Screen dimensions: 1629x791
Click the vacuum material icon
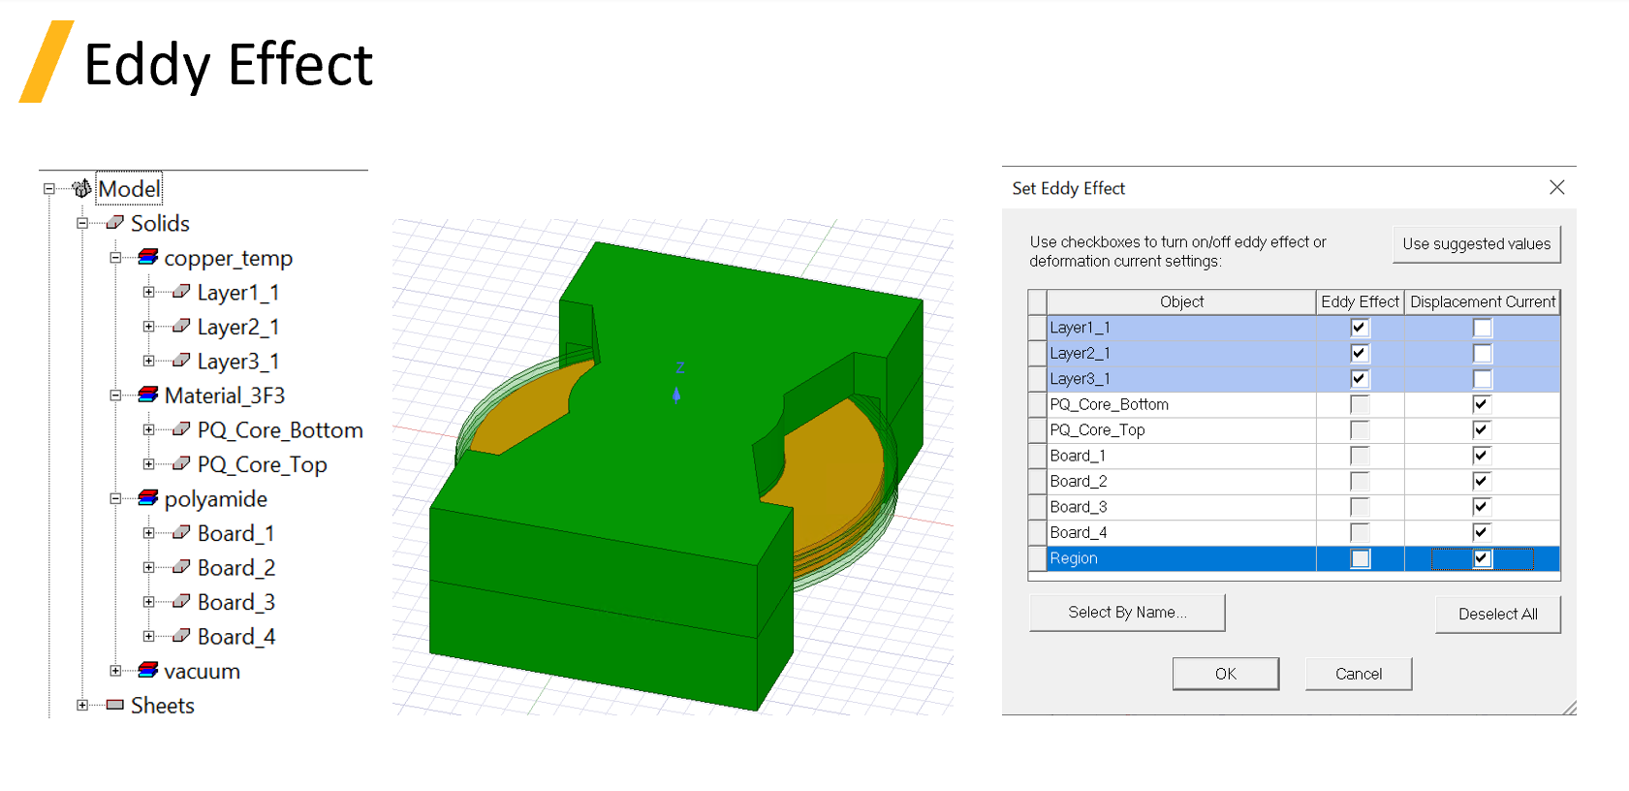tap(148, 670)
